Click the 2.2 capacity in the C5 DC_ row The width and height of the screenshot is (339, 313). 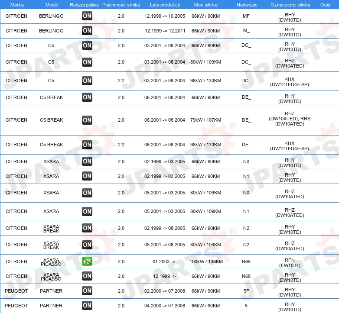(x=121, y=81)
